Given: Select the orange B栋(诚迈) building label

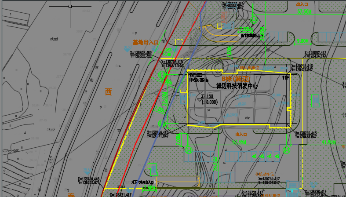Looking at the screenshot, I should [x=236, y=79].
